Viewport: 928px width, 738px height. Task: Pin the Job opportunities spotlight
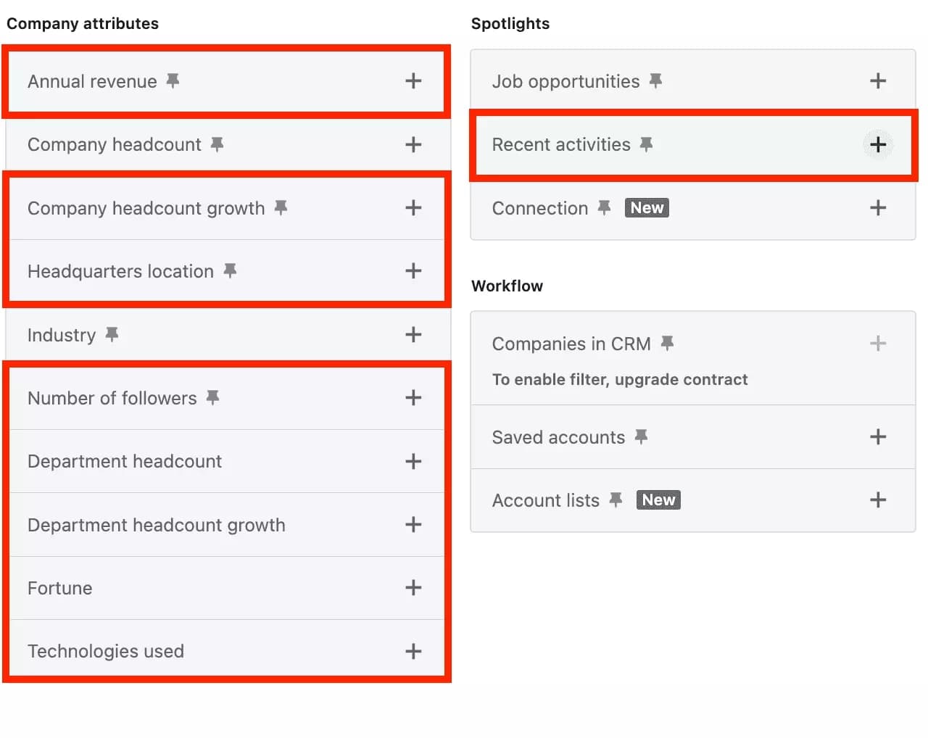point(655,80)
